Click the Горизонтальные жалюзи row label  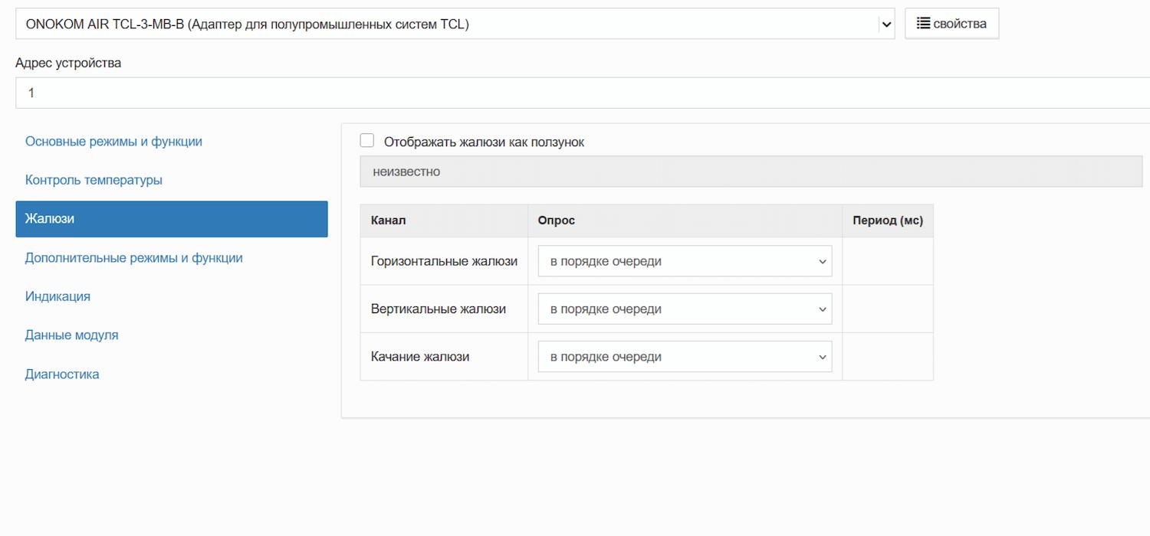click(x=444, y=261)
